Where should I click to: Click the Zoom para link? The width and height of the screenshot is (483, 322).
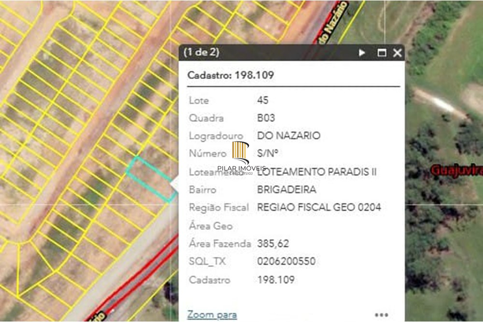click(212, 314)
